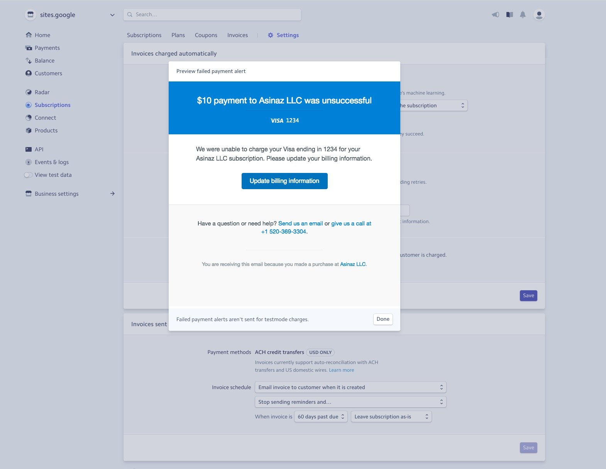The image size is (606, 469).
Task: Click the give us a call link
Action: click(351, 223)
